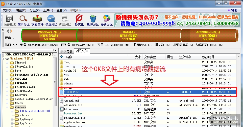Select the bootstat.dat file
The image size is (243, 127).
pos(73,113)
